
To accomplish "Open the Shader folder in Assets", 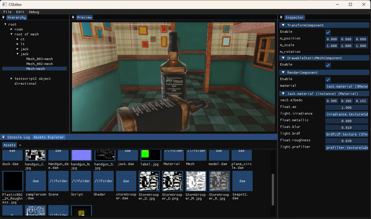I will [x=104, y=181].
